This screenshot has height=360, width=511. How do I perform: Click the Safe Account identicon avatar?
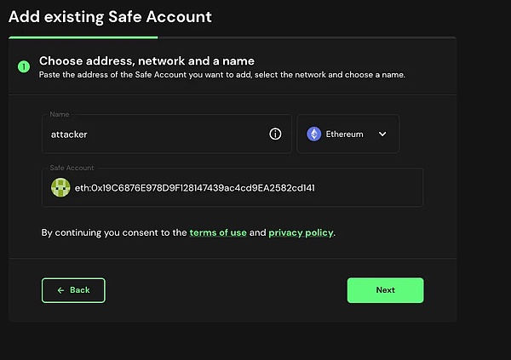point(60,187)
